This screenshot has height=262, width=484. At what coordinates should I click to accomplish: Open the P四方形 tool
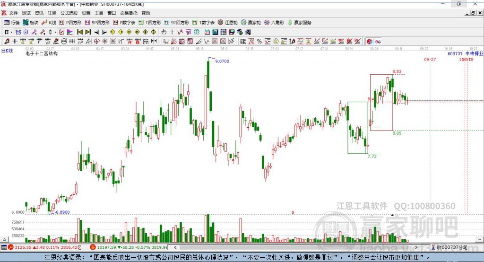click(x=70, y=23)
